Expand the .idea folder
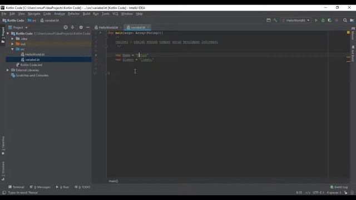 point(12,39)
